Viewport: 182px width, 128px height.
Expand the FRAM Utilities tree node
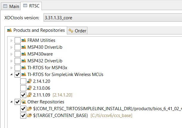tap(12, 40)
